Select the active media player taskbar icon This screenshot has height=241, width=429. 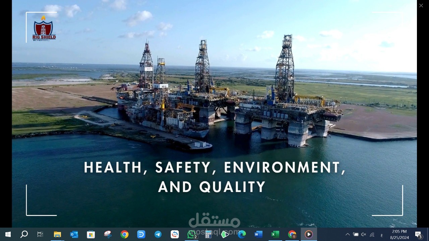(x=309, y=234)
